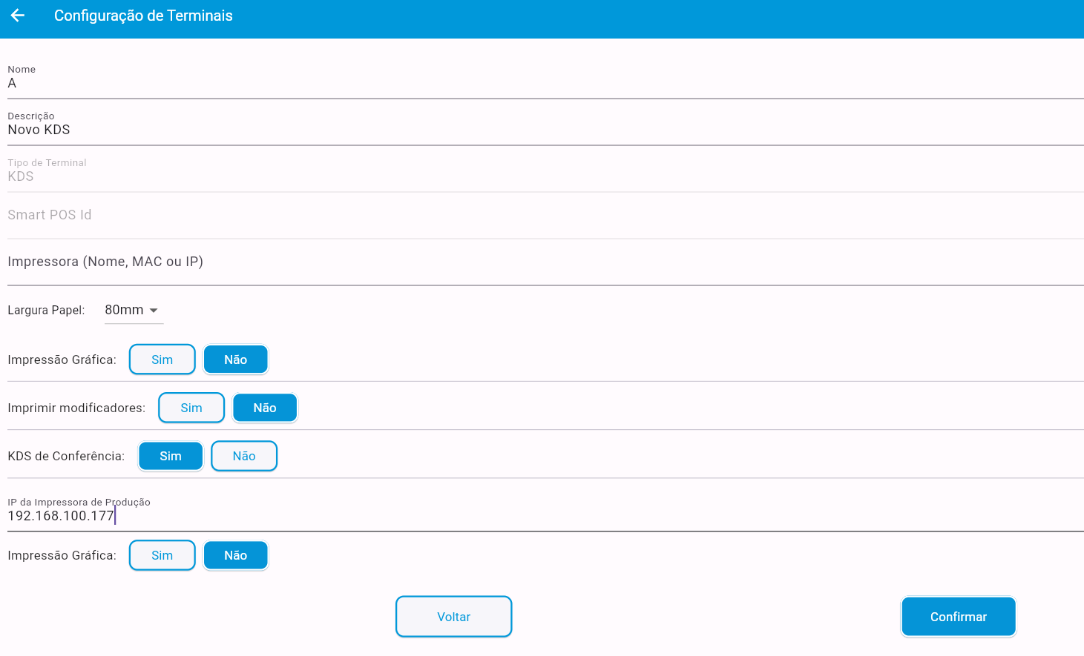Select Não for production printer Impressão Gráfica
The image size is (1084, 656).
(x=235, y=555)
